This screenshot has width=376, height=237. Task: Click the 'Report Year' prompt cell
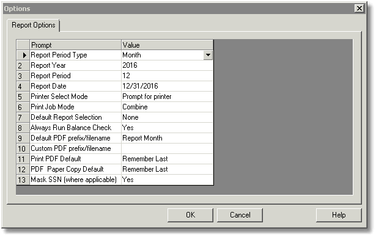tap(76, 65)
